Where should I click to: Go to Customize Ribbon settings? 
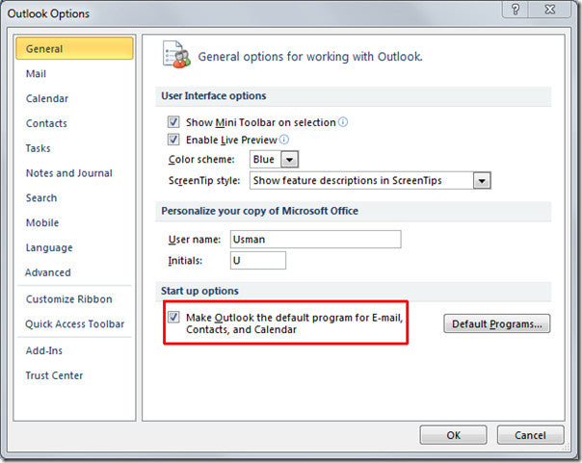click(68, 299)
